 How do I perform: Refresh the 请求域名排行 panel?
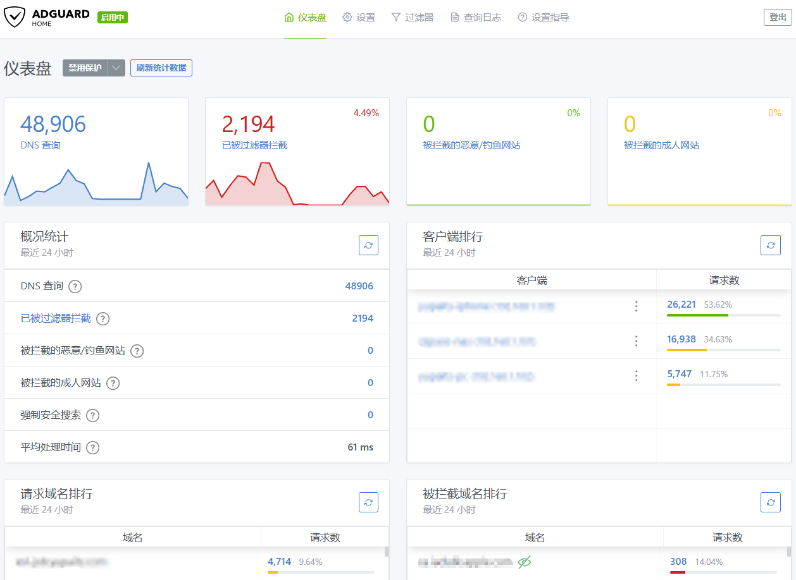tap(368, 502)
